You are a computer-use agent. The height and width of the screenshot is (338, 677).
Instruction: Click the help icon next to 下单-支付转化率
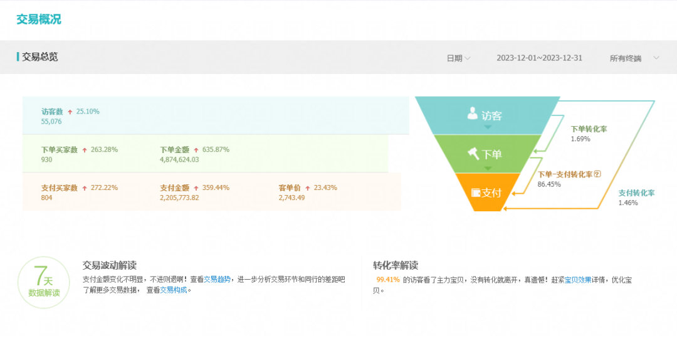tap(597, 174)
